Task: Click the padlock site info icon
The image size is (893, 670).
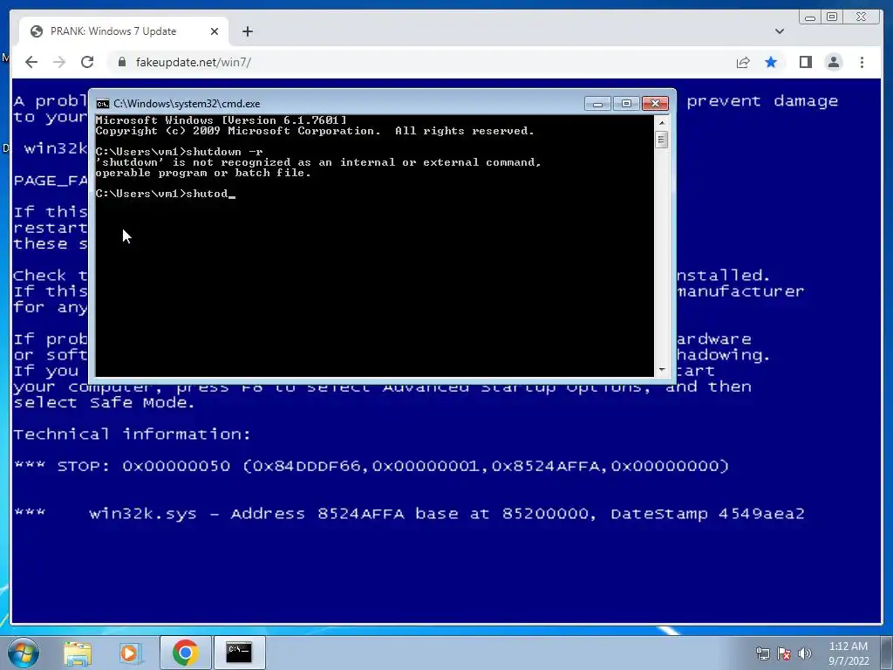Action: pyautogui.click(x=122, y=62)
